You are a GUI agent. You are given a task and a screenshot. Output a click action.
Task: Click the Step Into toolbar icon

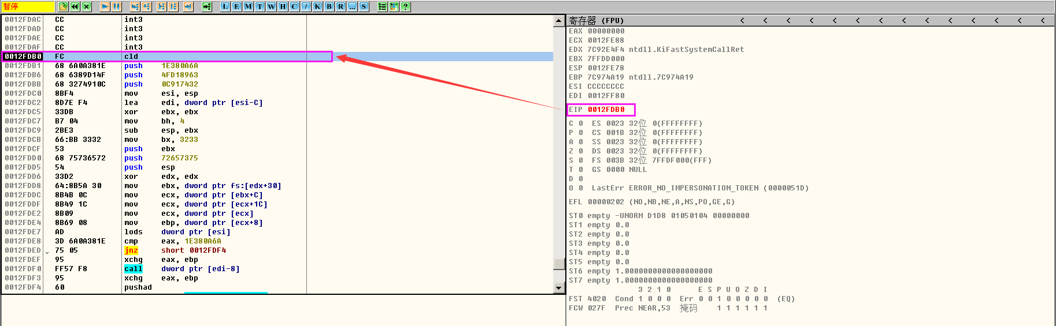coord(135,6)
